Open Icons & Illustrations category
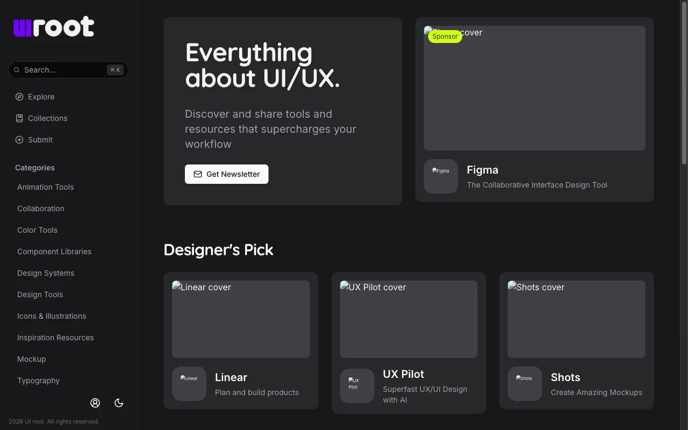 click(x=52, y=316)
